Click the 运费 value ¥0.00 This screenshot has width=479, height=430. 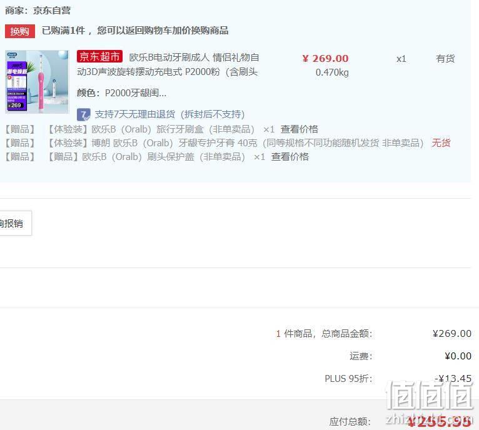[x=458, y=356]
